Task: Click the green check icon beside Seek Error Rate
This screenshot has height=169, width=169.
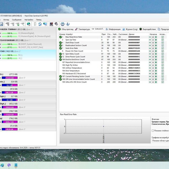Action: pos(61,48)
